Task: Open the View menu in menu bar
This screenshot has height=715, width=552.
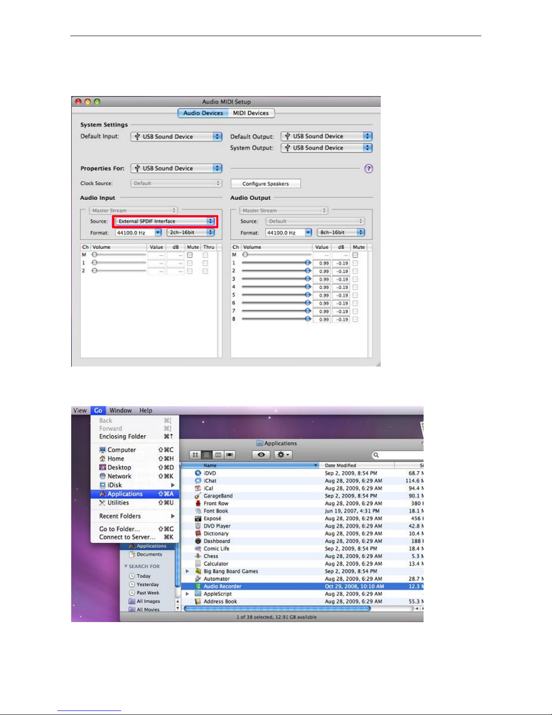Action: click(80, 411)
